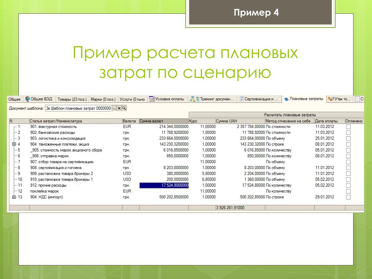The width and height of the screenshot is (372, 279).
Task: Click the payment date 29.01.2012
Action: [x=324, y=197]
